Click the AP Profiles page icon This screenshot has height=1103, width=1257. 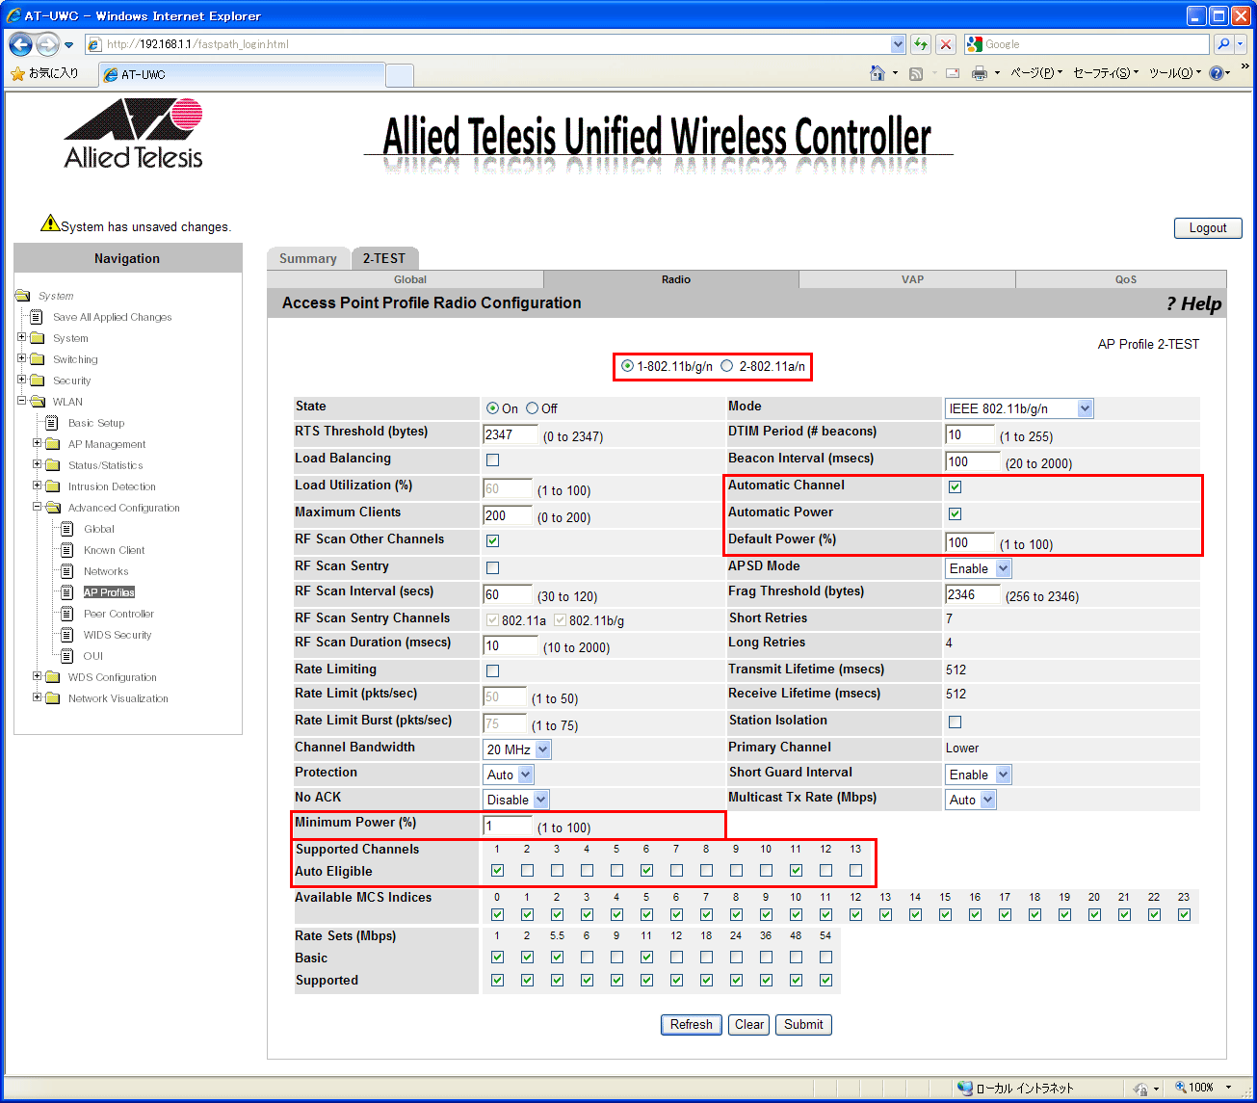click(x=67, y=592)
